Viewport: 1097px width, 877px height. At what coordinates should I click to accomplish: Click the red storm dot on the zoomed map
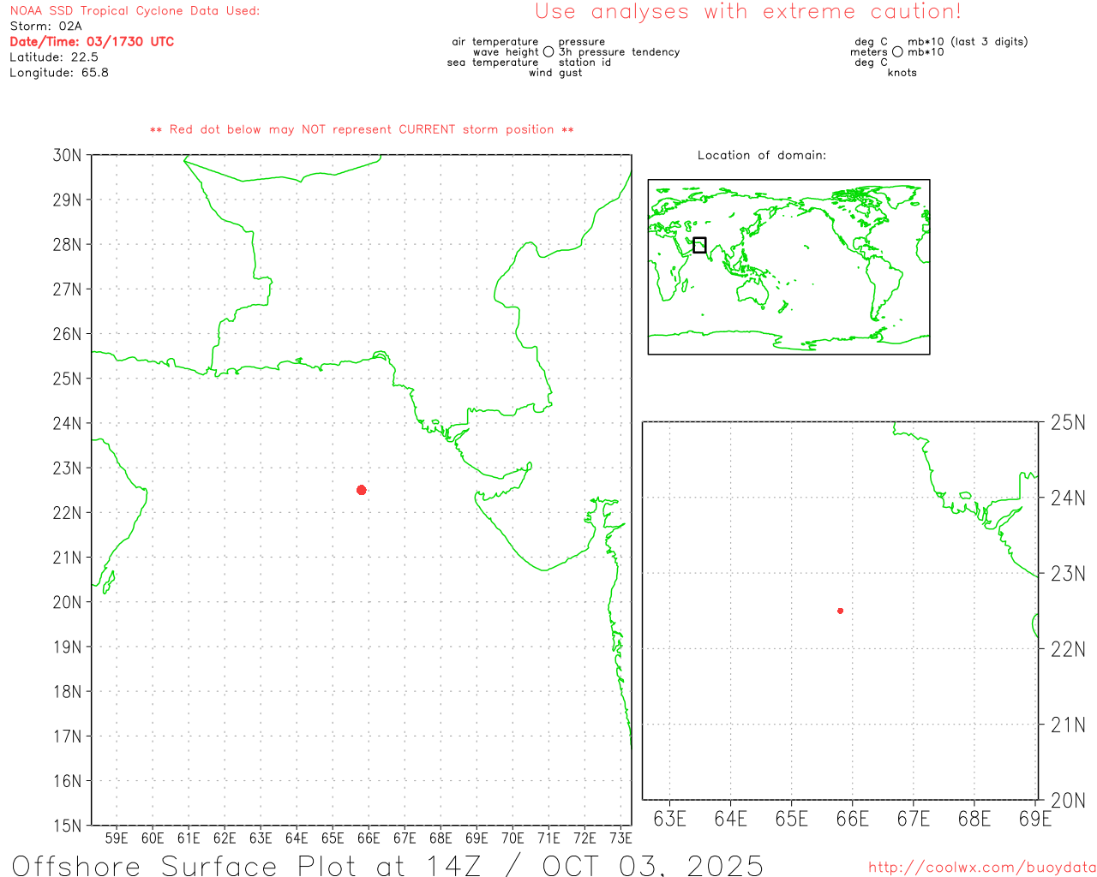(841, 611)
